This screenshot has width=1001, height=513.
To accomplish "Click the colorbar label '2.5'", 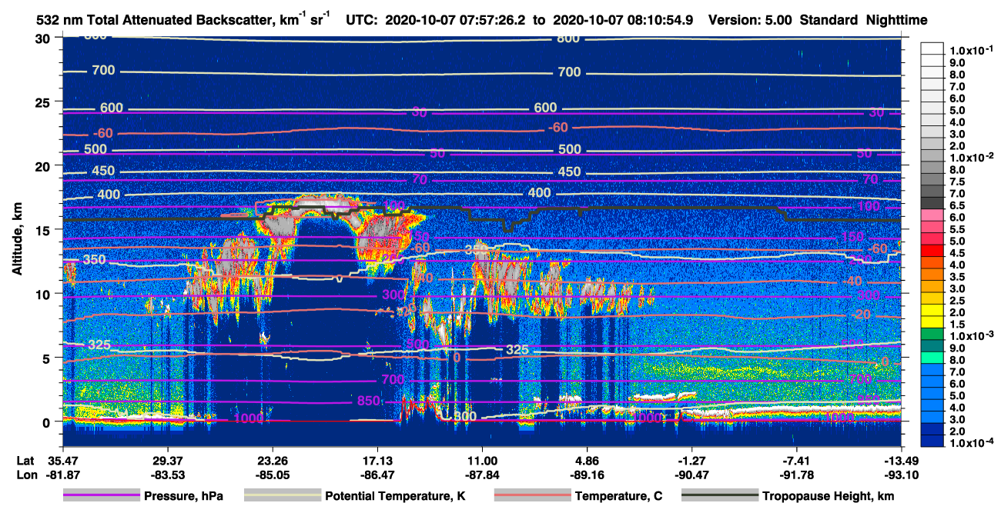I will tap(956, 301).
